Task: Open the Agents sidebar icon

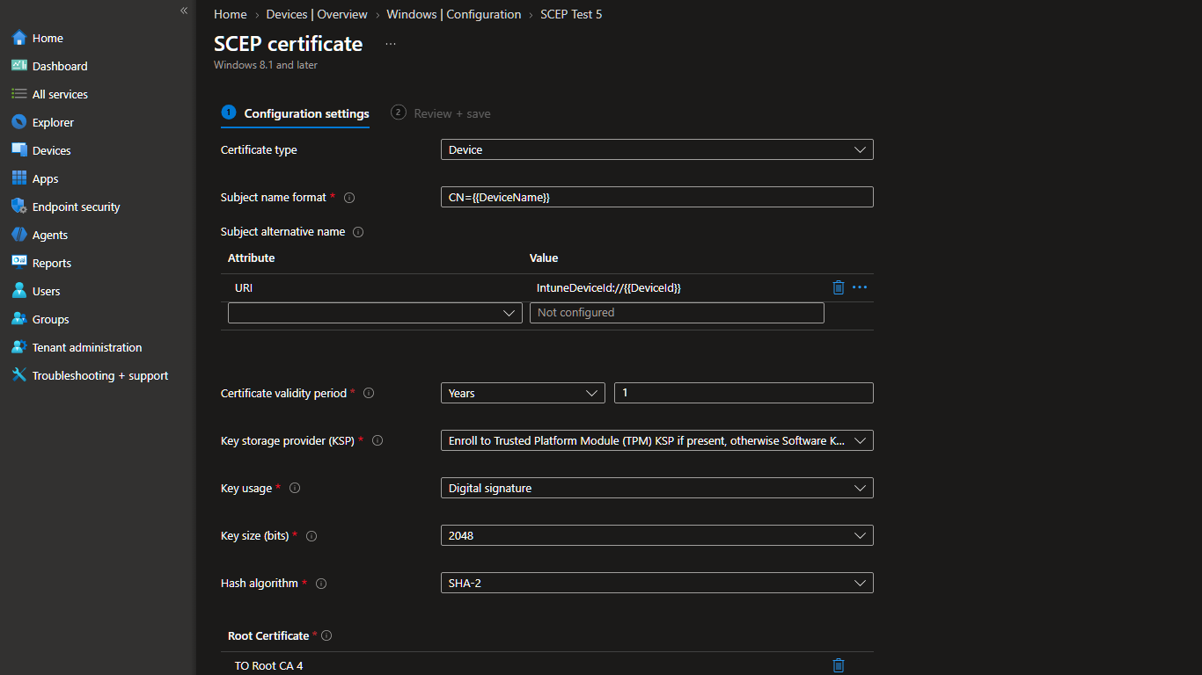Action: point(19,235)
